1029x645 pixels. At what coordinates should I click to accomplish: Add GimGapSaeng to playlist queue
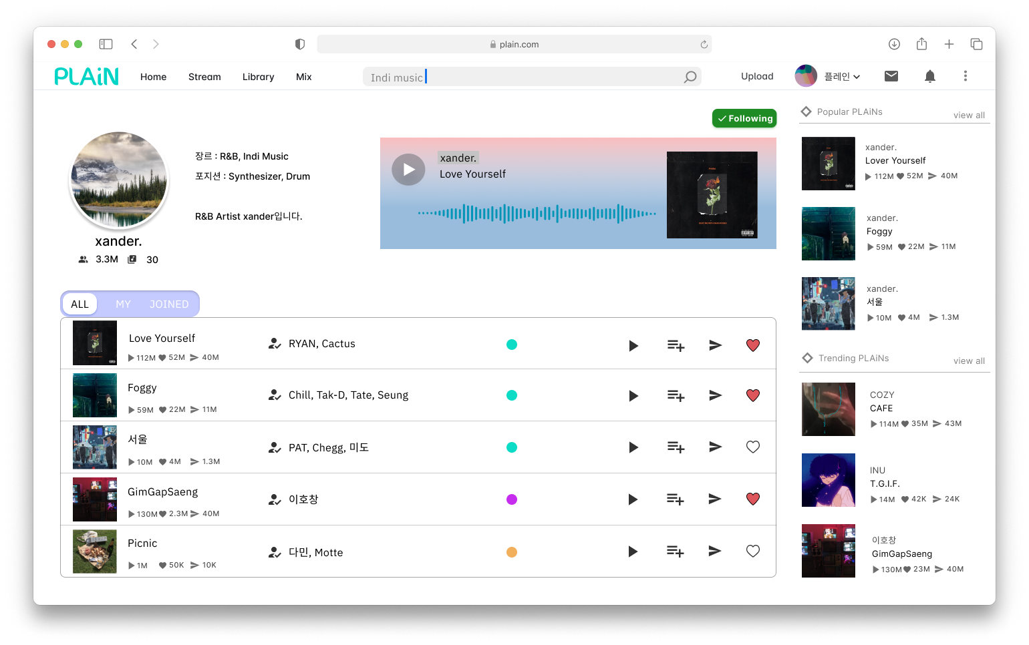(x=675, y=499)
